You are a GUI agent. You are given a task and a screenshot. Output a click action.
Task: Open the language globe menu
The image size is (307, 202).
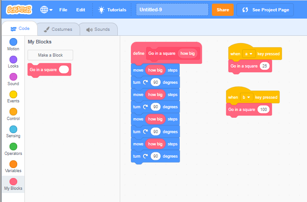[46, 10]
